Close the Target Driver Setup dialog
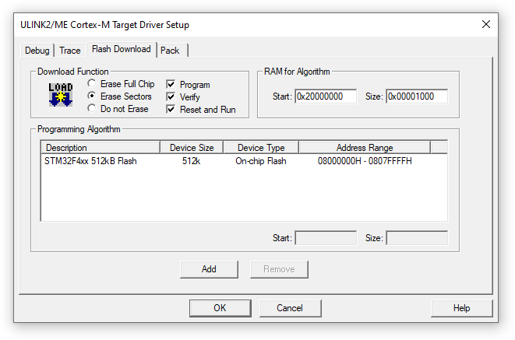515x340 pixels. tap(486, 24)
